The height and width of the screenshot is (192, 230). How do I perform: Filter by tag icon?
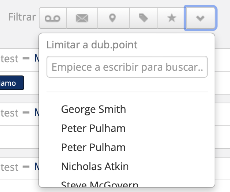144,18
